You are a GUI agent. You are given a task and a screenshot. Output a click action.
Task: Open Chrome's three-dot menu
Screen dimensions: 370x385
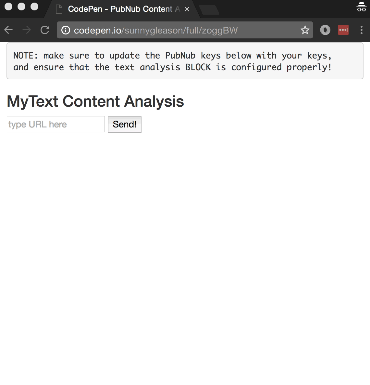[361, 30]
